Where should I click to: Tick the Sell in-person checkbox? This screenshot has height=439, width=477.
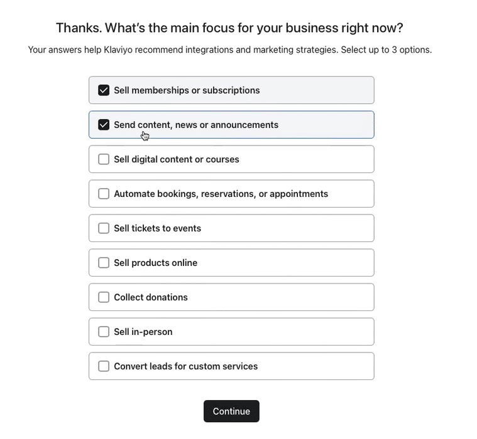click(x=104, y=332)
